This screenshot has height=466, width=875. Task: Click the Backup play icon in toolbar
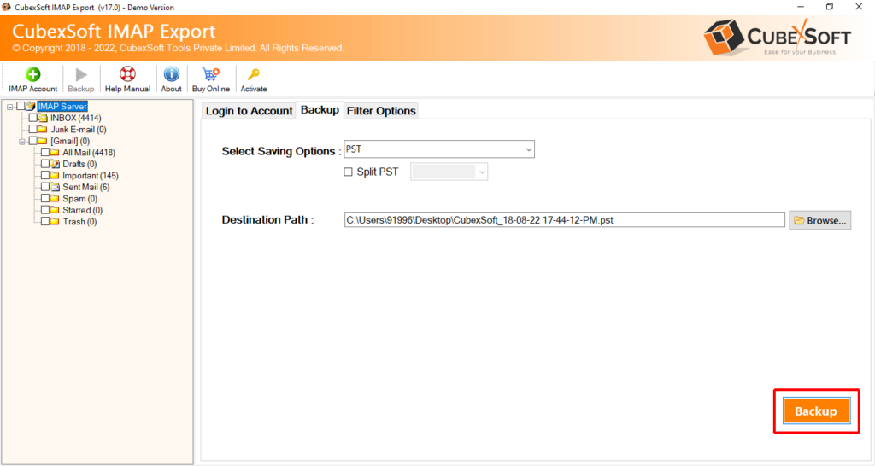[81, 74]
